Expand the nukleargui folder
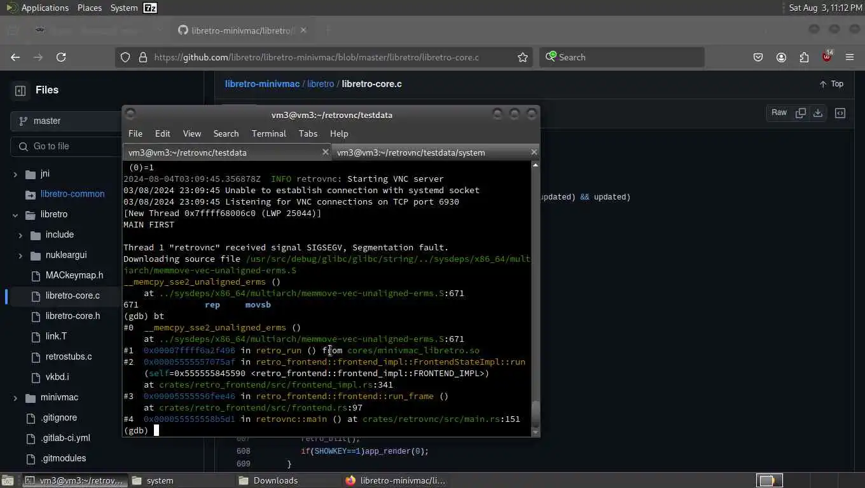This screenshot has height=488, width=865. pyautogui.click(x=20, y=255)
